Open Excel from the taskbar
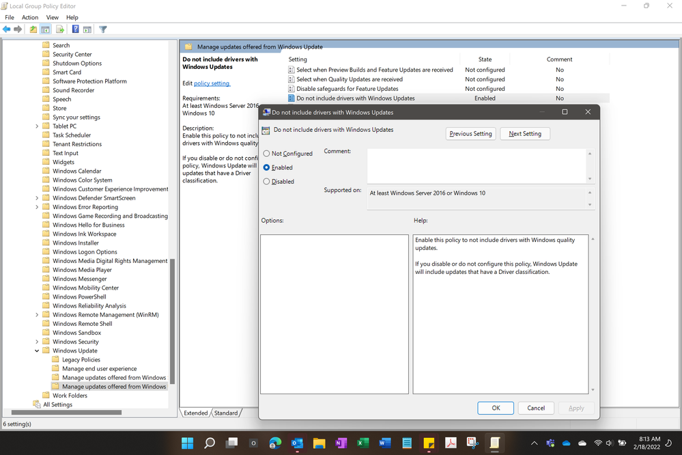Viewport: 682px width, 455px height. pos(363,443)
